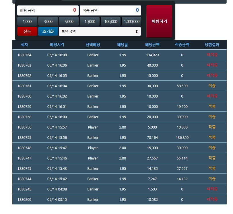Reset bet with 초기화 button
Screen dimensions: 233x214
[x=48, y=31]
